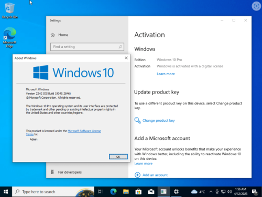Click the 'Admin' licensee name
The image size is (262, 197).
tap(34, 140)
